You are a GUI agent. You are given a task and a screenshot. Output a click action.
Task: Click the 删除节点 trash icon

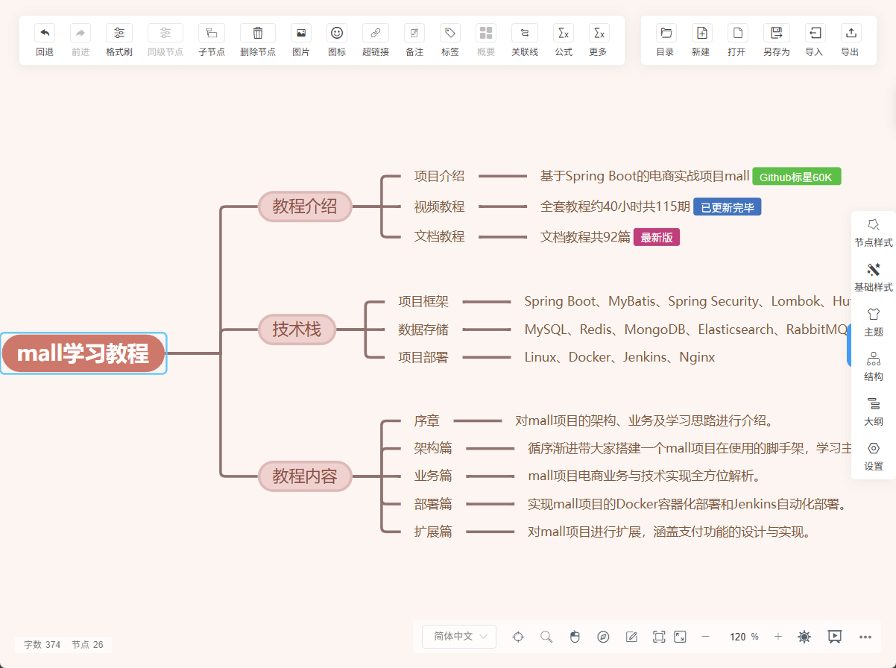coord(258,34)
